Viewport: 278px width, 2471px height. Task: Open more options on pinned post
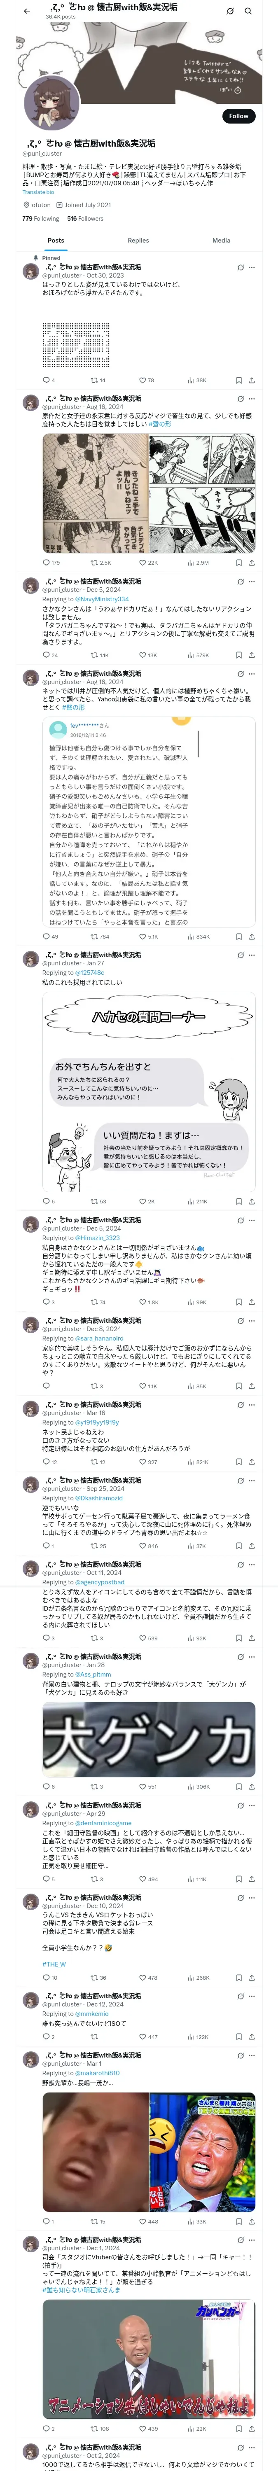(251, 268)
